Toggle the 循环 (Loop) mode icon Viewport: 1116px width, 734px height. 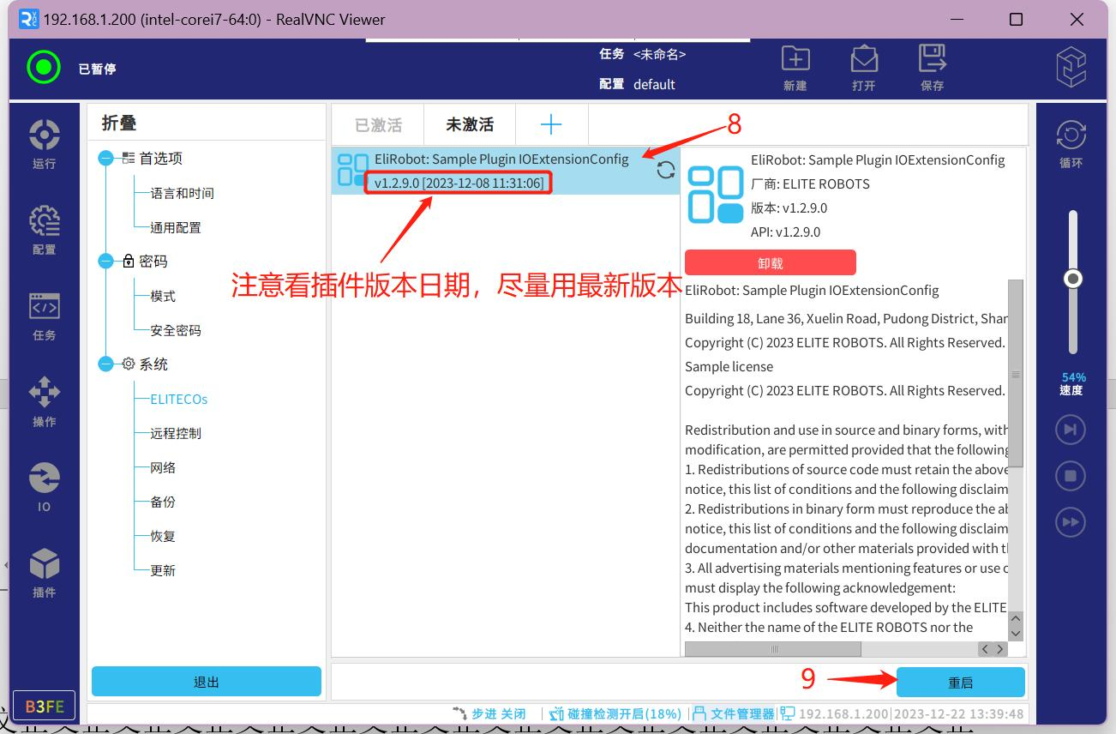(x=1071, y=143)
